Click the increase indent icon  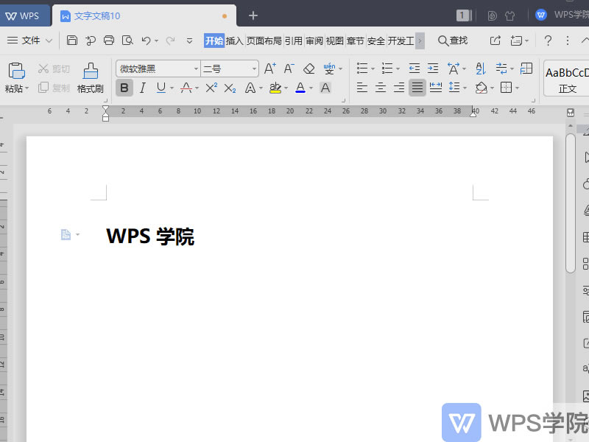coord(432,68)
